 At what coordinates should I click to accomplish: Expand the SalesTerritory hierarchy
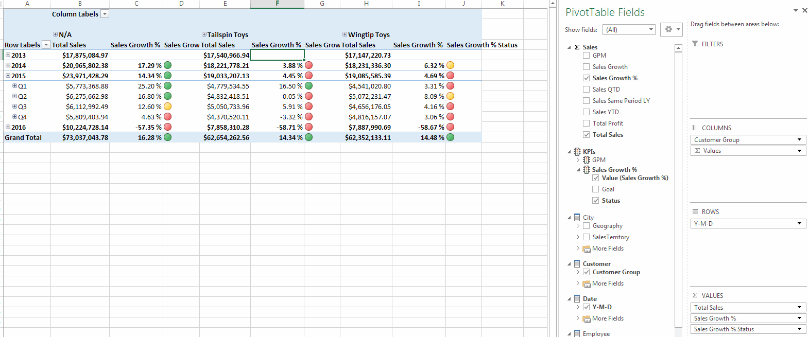[578, 237]
